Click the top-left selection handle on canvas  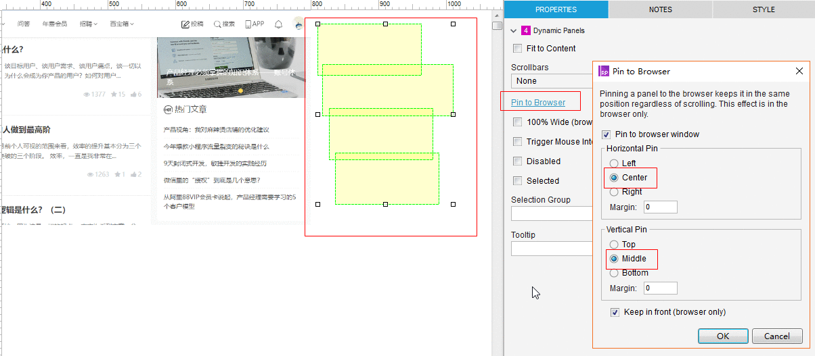coord(318,24)
